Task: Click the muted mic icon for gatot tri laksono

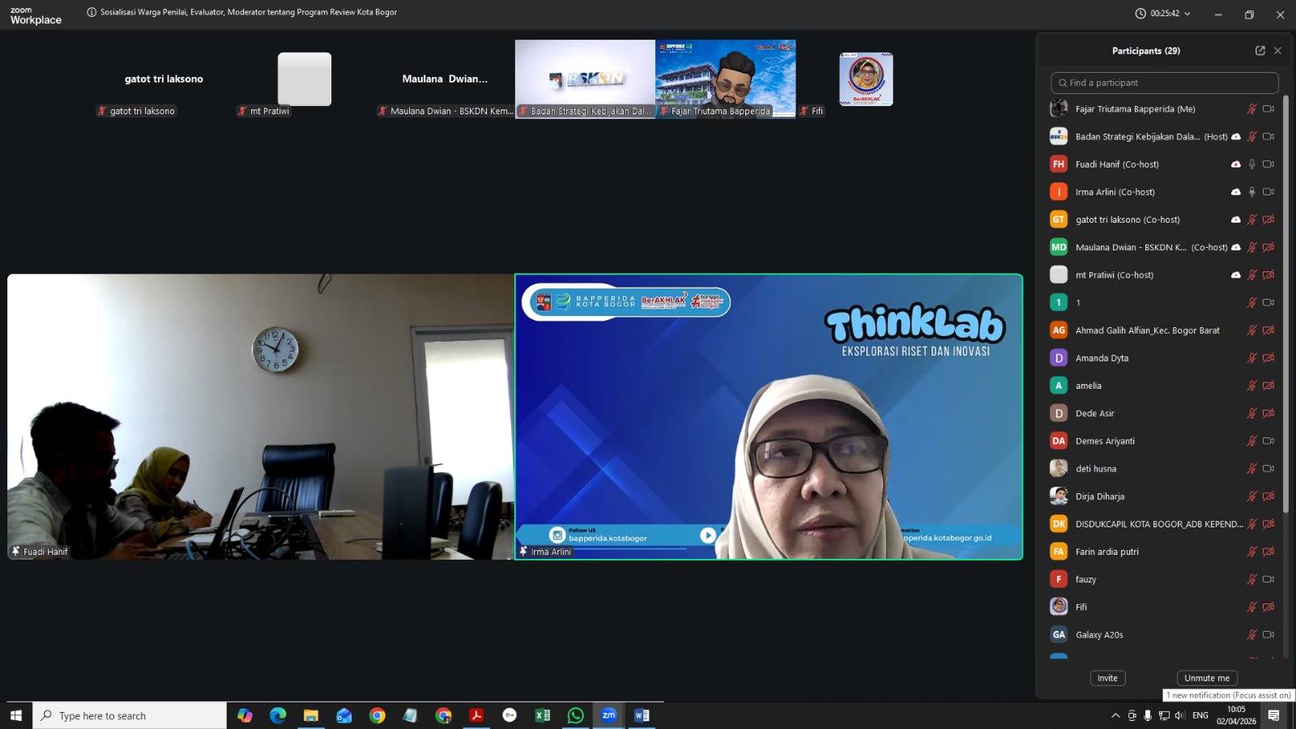Action: [1251, 220]
